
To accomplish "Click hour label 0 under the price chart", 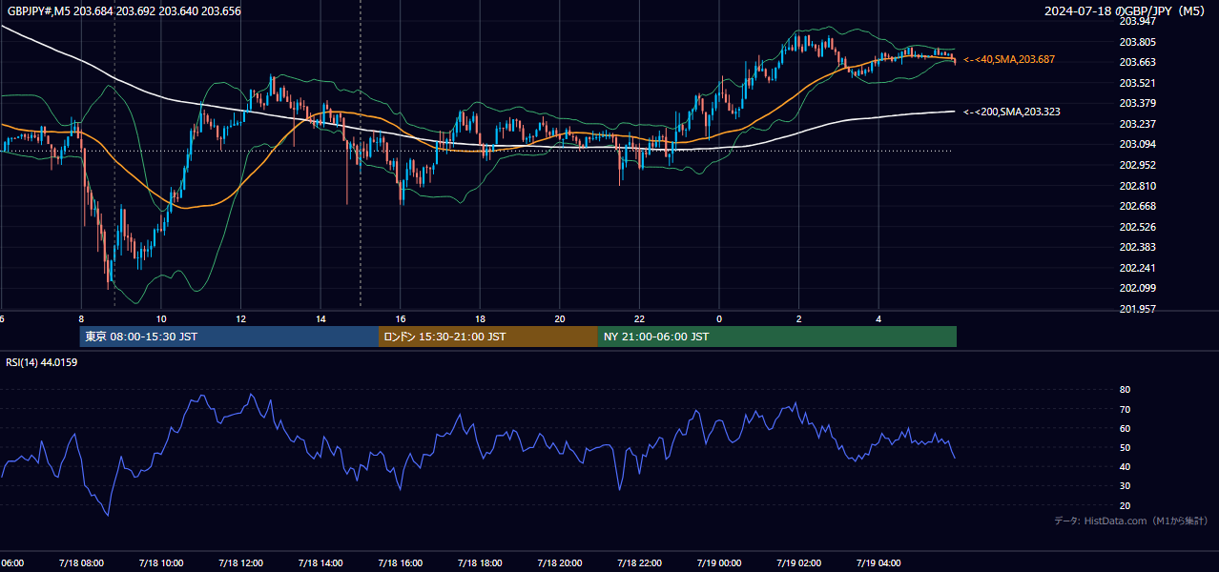I will pyautogui.click(x=719, y=318).
